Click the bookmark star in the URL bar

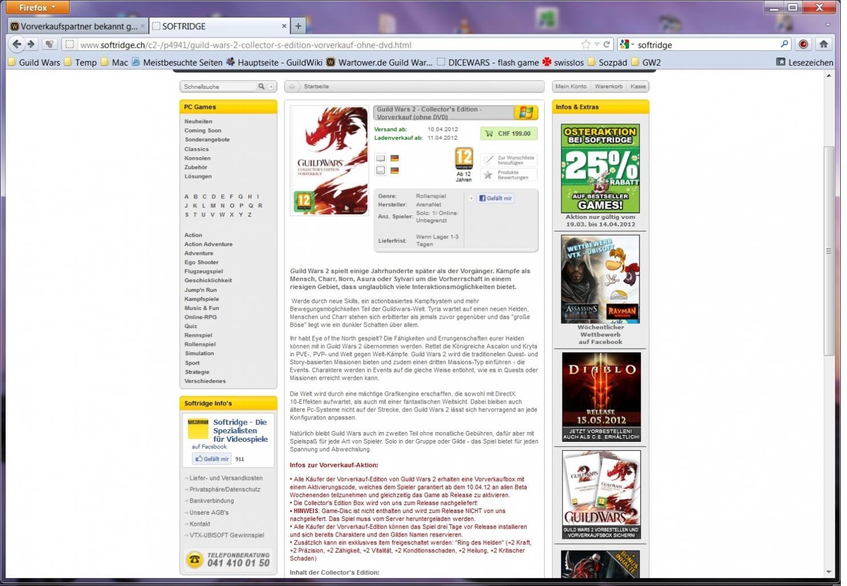(586, 44)
